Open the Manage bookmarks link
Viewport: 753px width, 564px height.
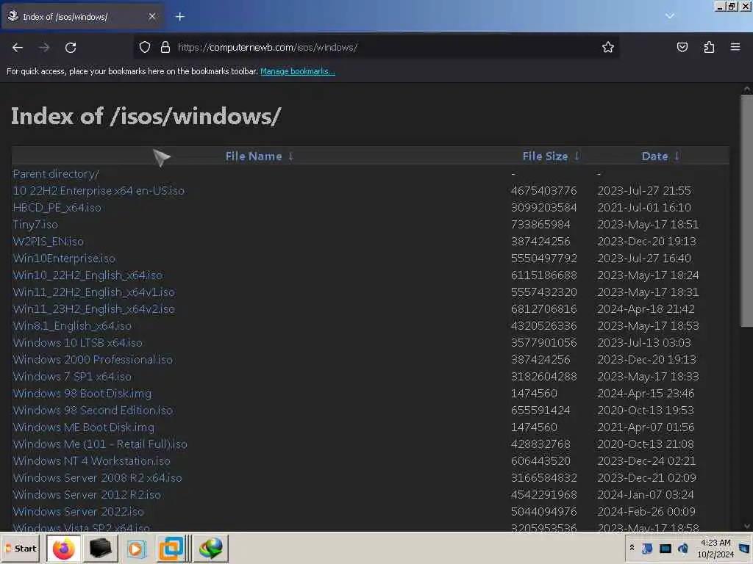[x=298, y=71]
